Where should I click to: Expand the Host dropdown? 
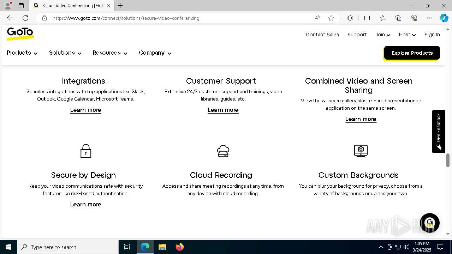pos(407,35)
